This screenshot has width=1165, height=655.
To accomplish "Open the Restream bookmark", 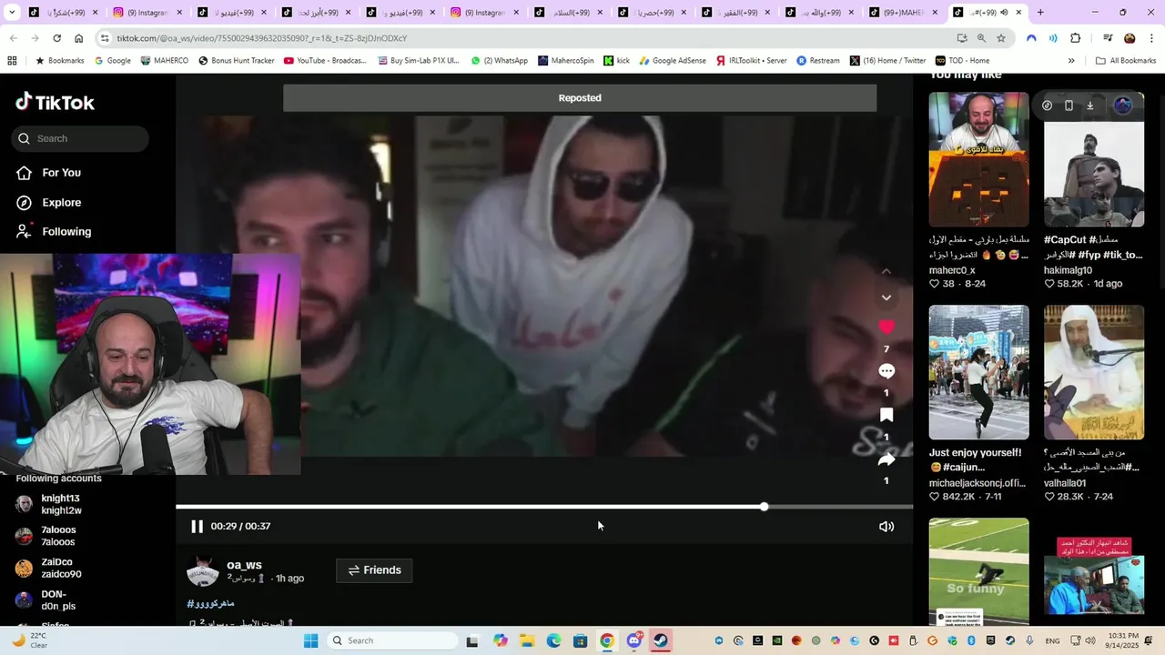I will click(818, 61).
